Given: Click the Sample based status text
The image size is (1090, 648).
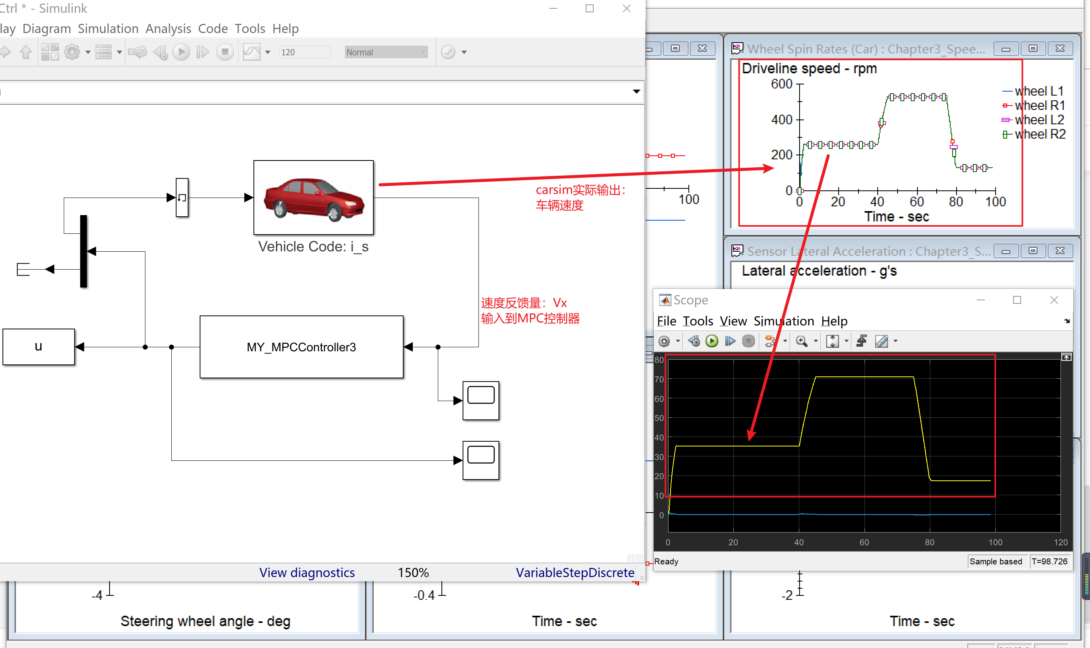Looking at the screenshot, I should click(995, 561).
